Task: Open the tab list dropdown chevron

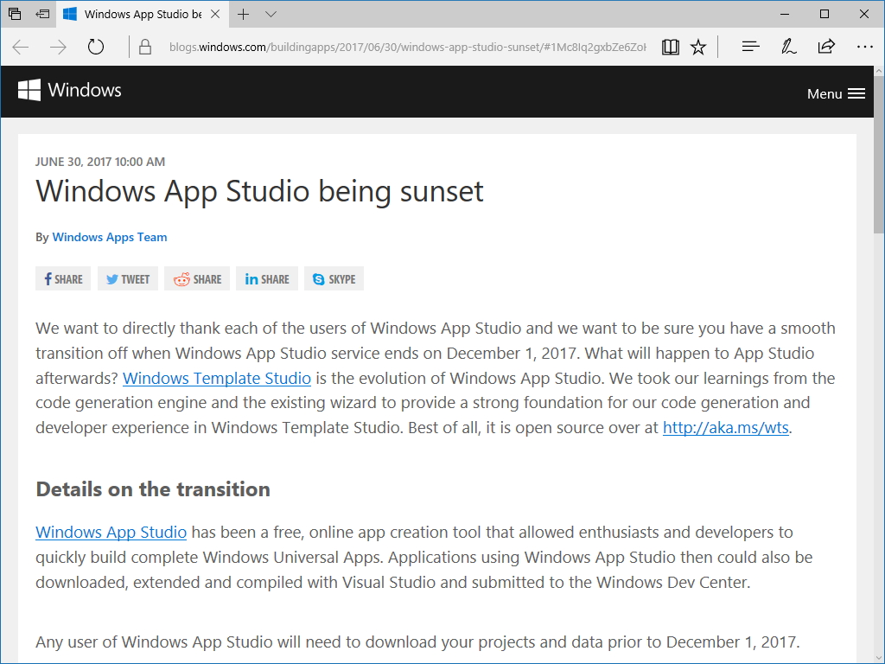Action: [271, 14]
